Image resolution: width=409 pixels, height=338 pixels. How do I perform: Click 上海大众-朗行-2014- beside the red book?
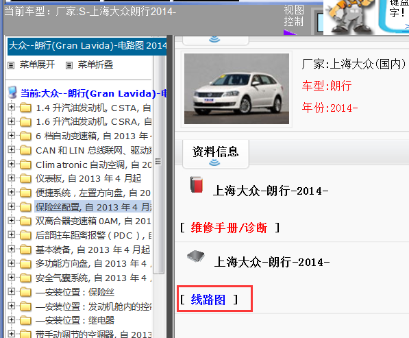pyautogui.click(x=271, y=191)
